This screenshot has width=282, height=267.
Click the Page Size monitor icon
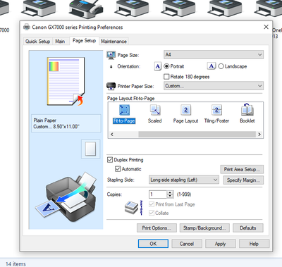click(111, 55)
